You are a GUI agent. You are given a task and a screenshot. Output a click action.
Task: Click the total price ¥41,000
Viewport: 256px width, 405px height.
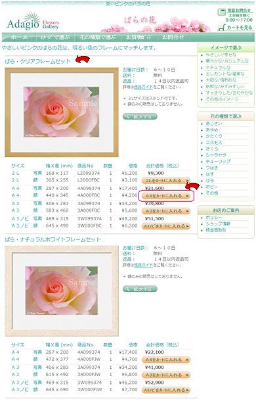[x=154, y=368]
